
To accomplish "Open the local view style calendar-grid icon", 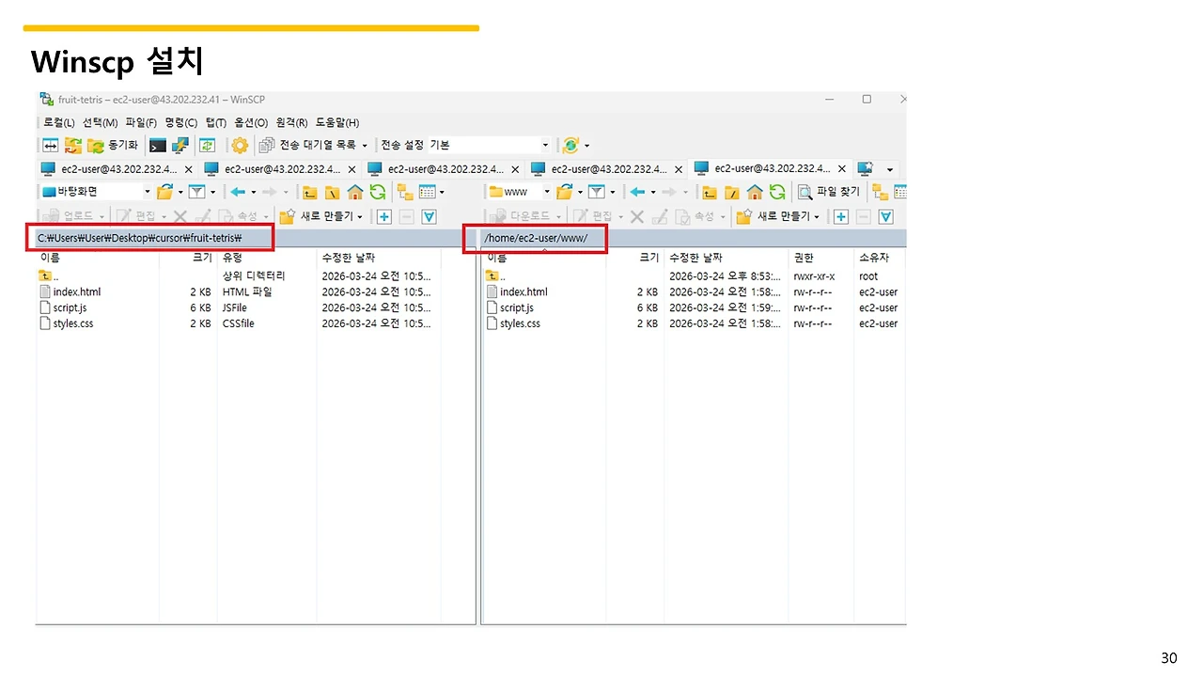I will pyautogui.click(x=428, y=192).
